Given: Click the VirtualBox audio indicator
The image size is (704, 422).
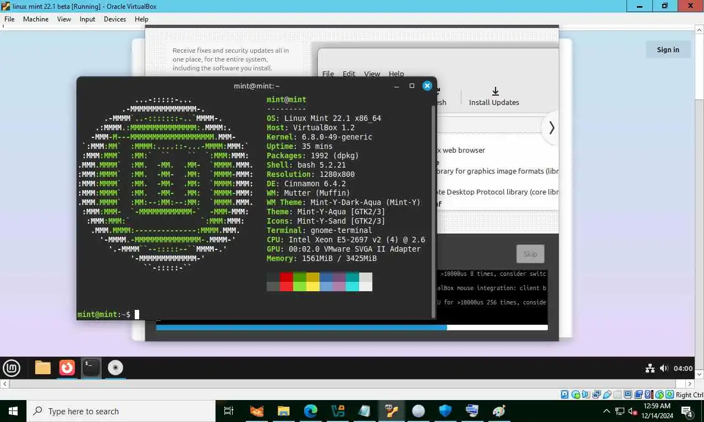Looking at the screenshot, I should [x=586, y=395].
